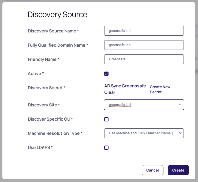Image resolution: width=198 pixels, height=182 pixels.
Task: Click the Fully Qualified Domain Name field
Action: tap(144, 45)
